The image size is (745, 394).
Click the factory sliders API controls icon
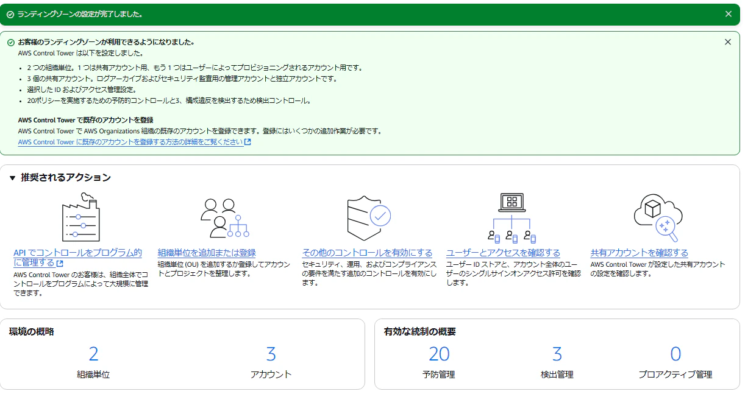pyautogui.click(x=80, y=219)
